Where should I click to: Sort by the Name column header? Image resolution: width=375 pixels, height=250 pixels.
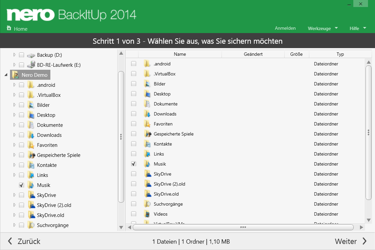click(180, 54)
